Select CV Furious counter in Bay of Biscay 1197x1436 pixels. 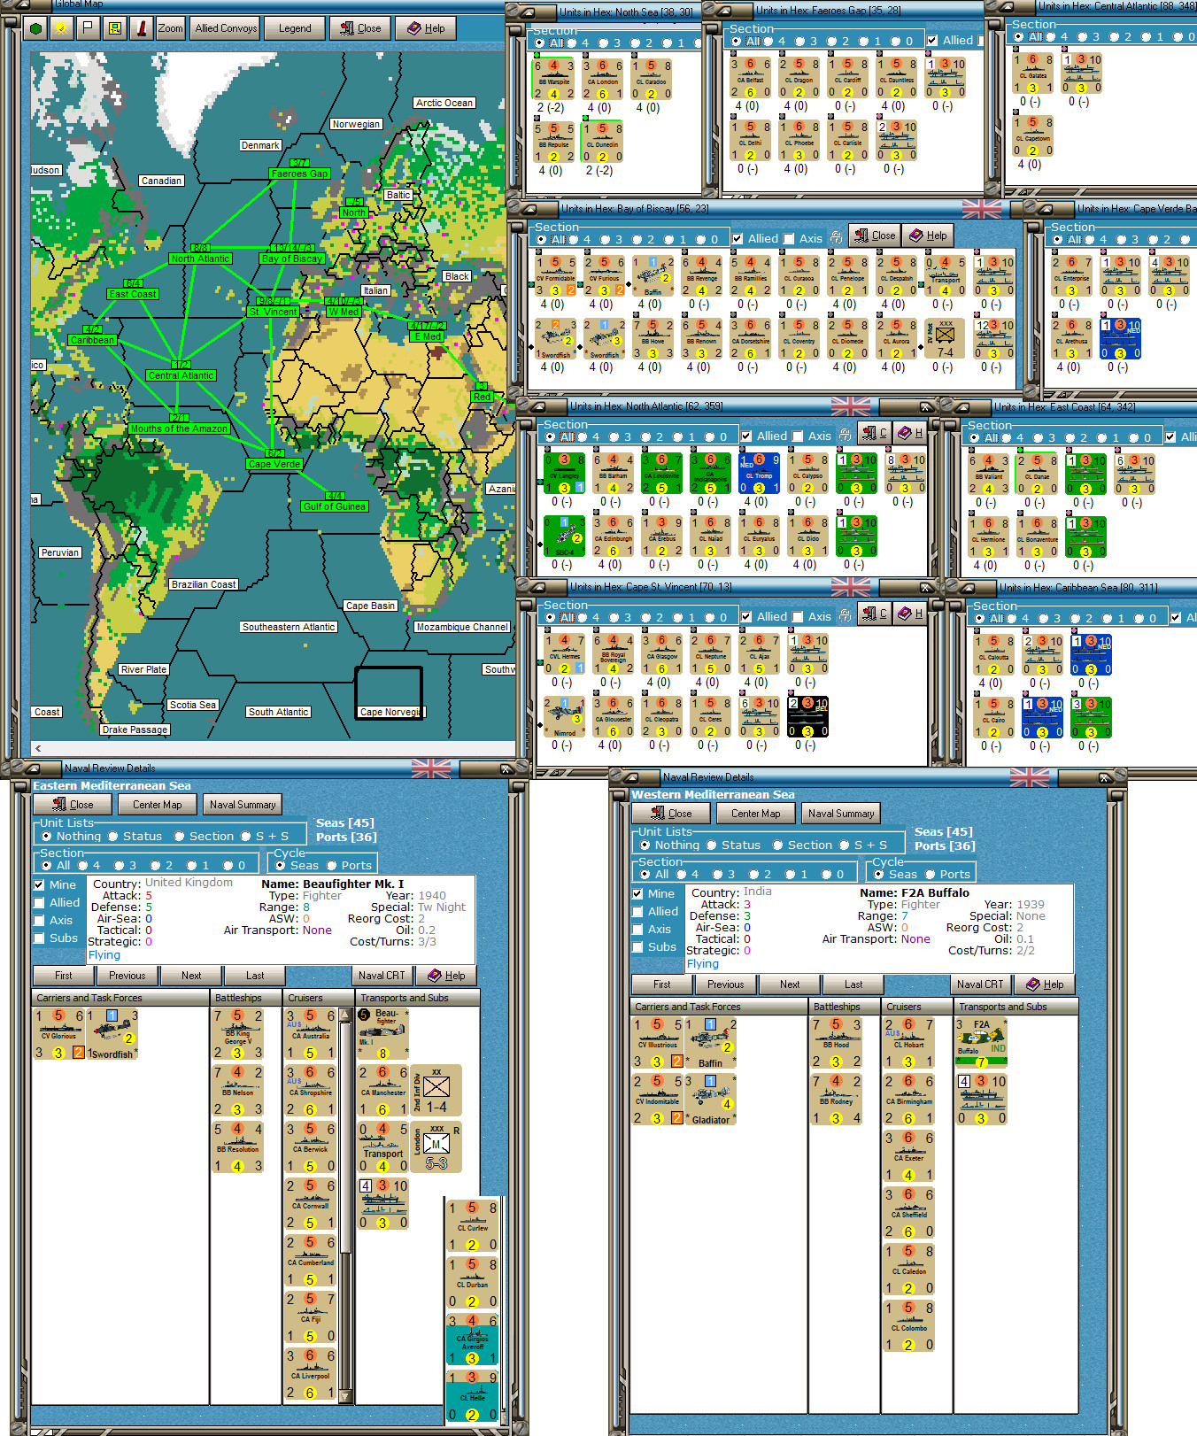point(604,276)
